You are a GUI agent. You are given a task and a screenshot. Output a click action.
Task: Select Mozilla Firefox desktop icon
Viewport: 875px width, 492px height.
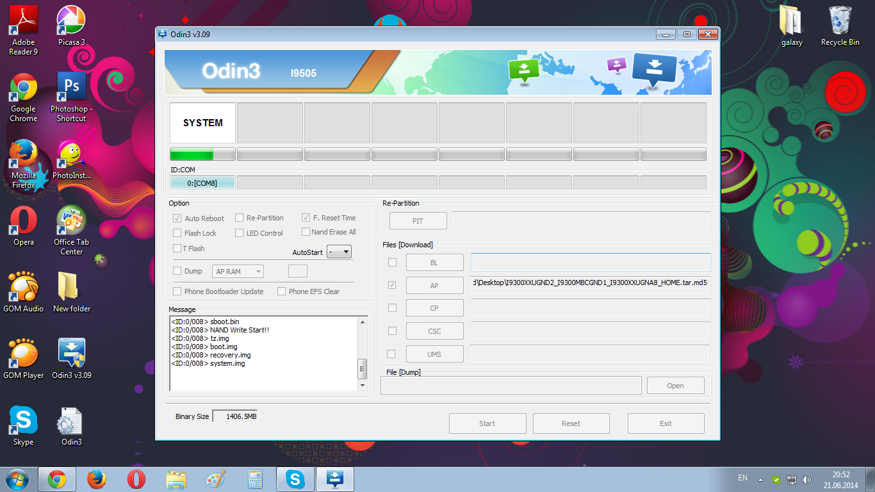[x=24, y=165]
